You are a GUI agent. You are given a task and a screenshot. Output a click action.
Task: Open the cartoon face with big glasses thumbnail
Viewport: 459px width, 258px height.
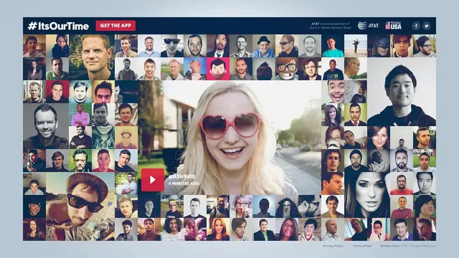[287, 69]
